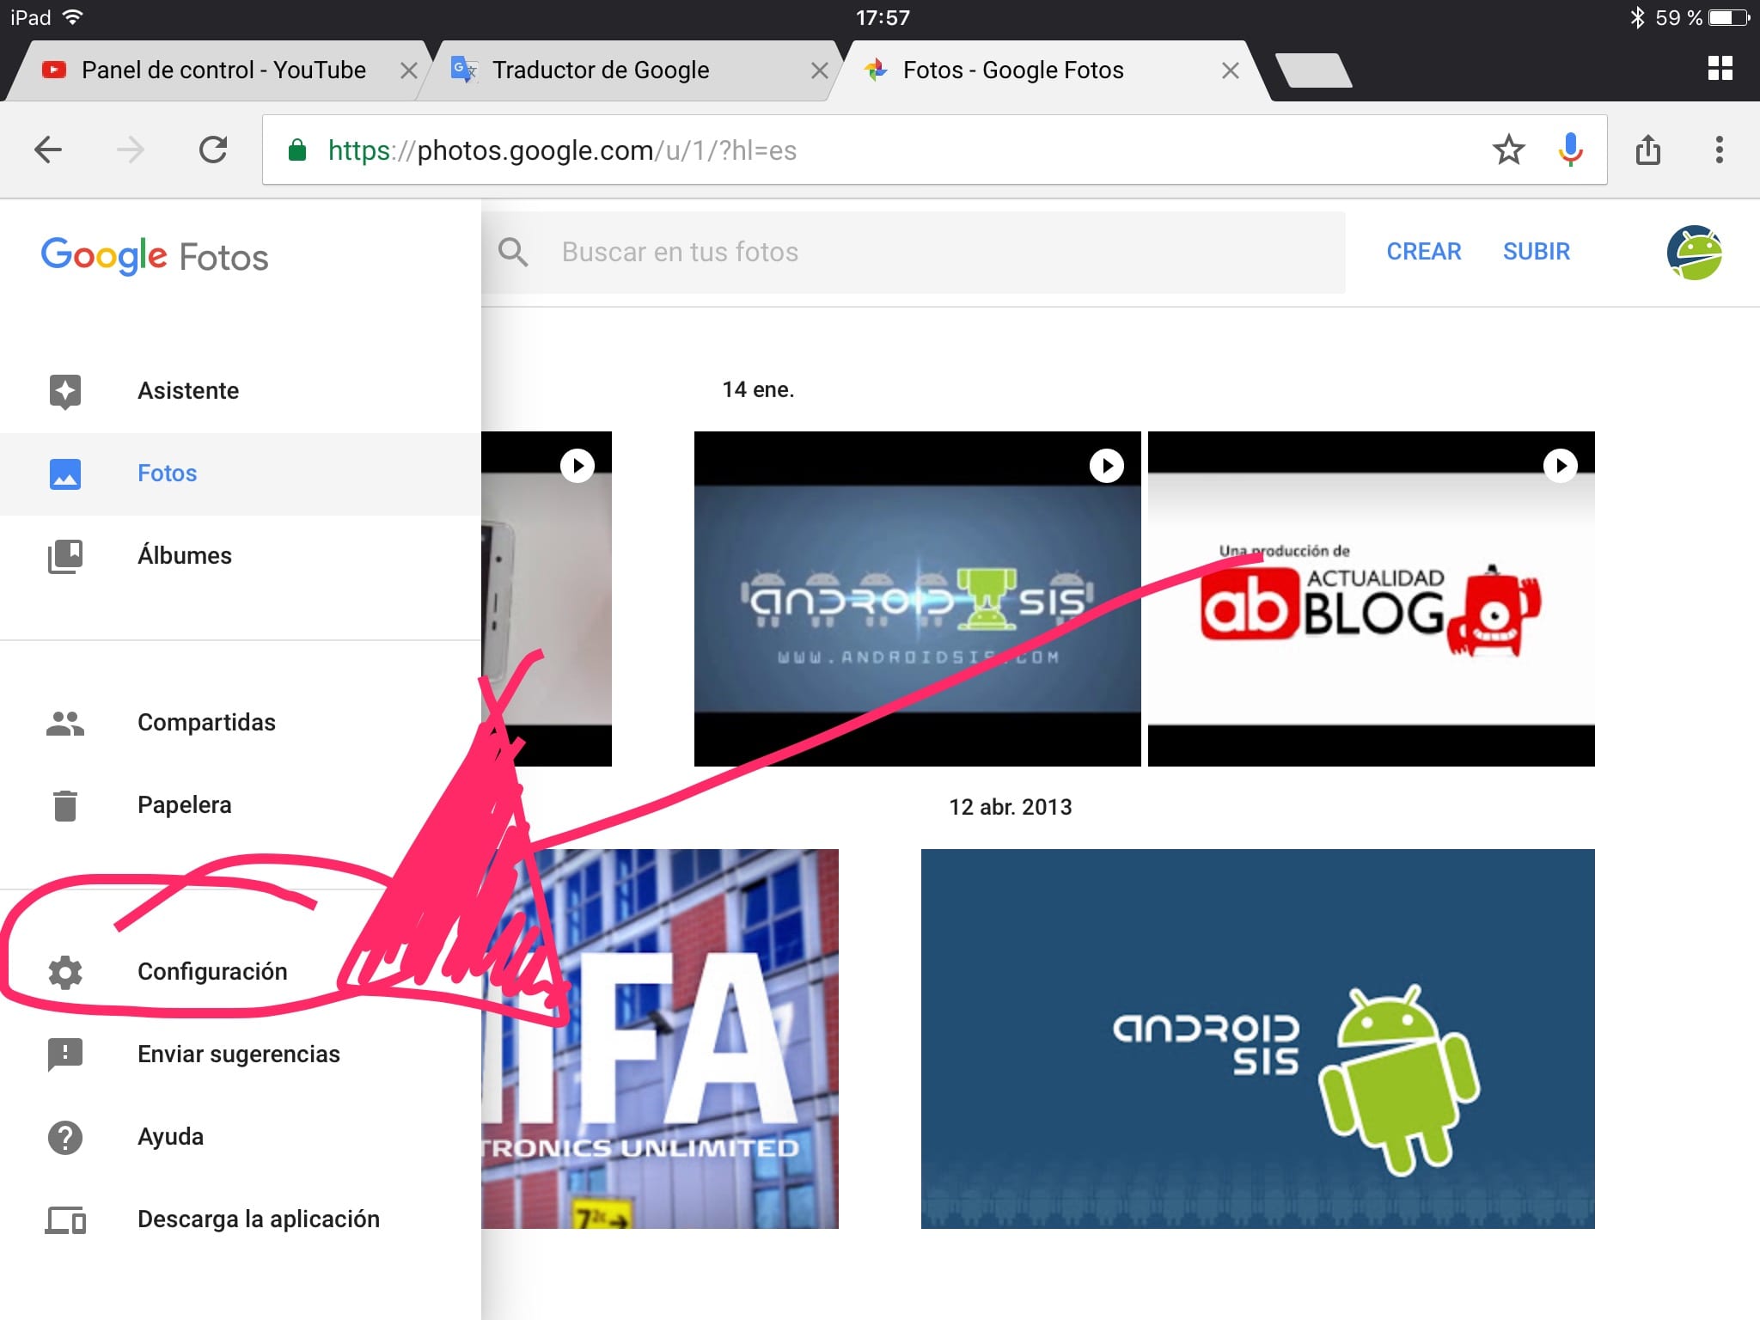
Task: Click the photos.google.com address bar
Action: [x=934, y=150]
